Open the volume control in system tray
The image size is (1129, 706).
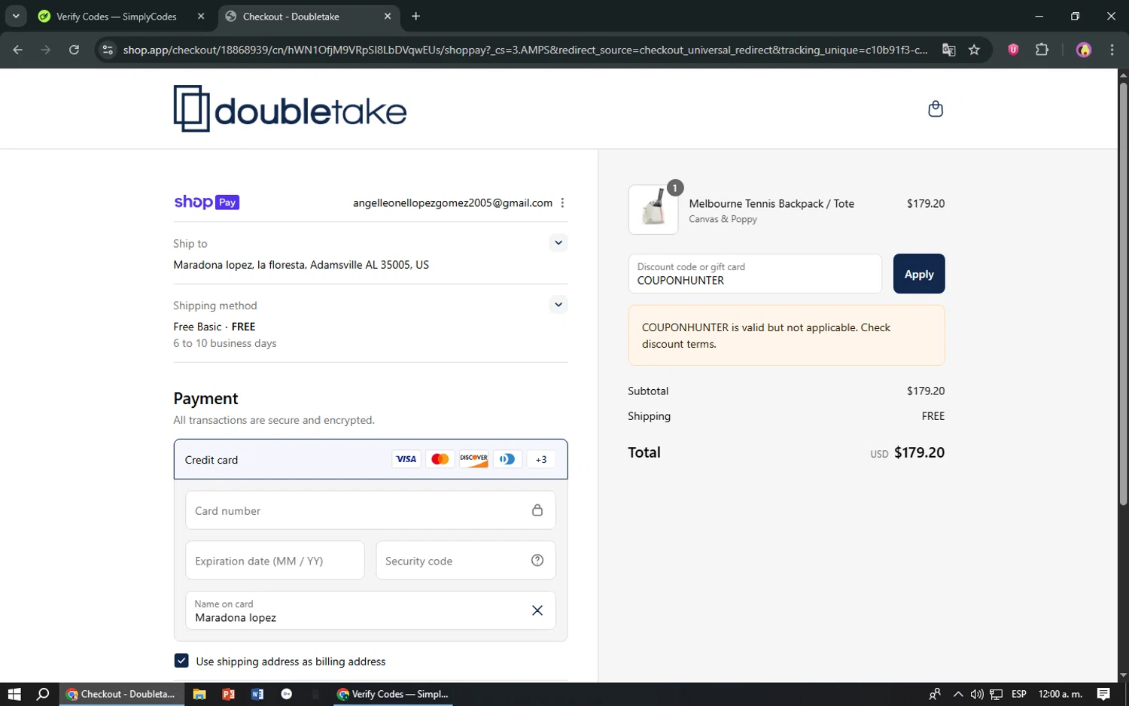coord(976,694)
